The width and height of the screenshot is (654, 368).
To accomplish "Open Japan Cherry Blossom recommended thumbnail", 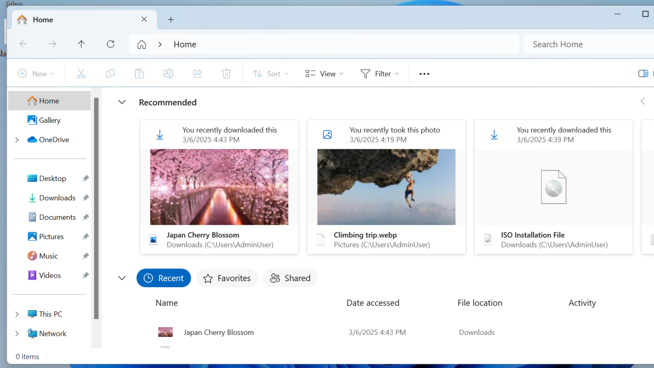I will point(219,187).
